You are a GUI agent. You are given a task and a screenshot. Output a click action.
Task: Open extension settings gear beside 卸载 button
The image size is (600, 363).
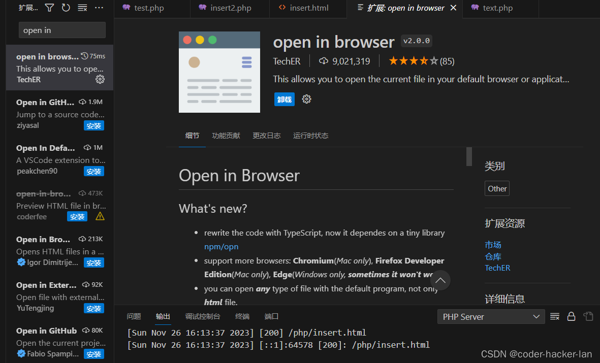[306, 99]
